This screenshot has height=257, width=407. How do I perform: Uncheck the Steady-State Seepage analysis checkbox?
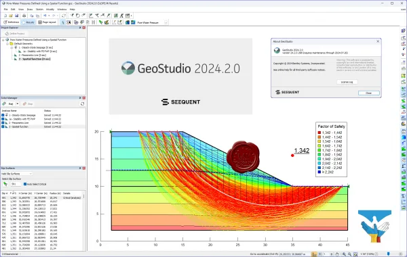[x=3, y=115]
